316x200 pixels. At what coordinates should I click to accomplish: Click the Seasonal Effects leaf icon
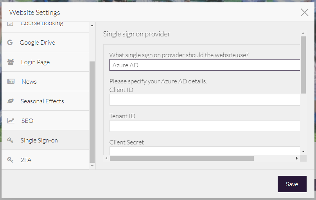click(x=11, y=101)
